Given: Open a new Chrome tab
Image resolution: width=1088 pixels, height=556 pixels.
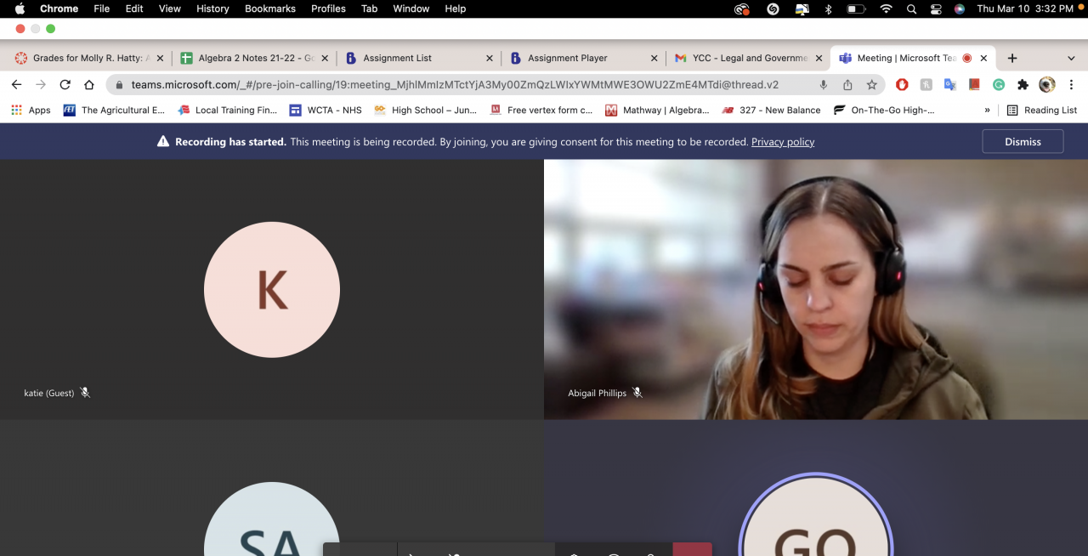Looking at the screenshot, I should pos(1012,58).
